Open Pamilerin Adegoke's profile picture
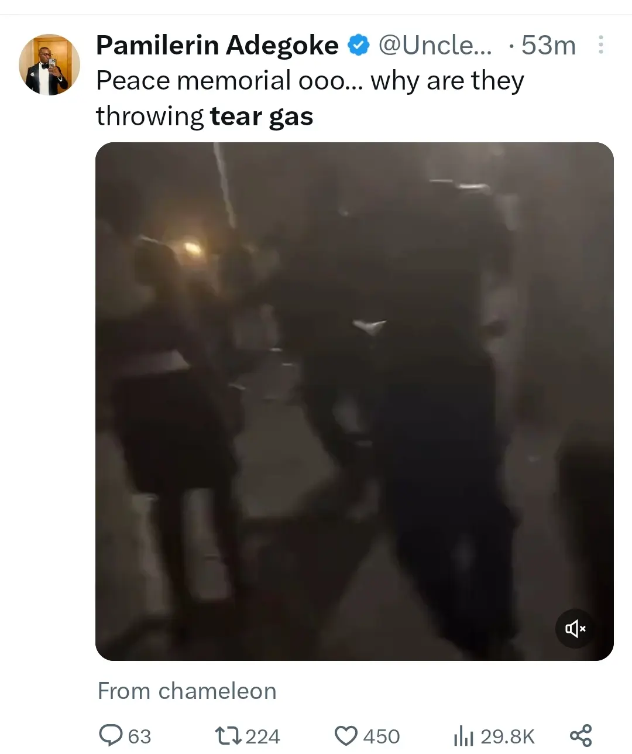The image size is (632, 754). pyautogui.click(x=49, y=64)
